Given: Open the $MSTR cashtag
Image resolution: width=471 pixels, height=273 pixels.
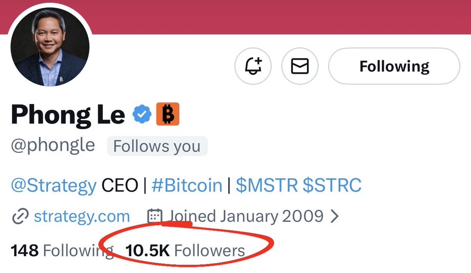Looking at the screenshot, I should click(x=267, y=185).
